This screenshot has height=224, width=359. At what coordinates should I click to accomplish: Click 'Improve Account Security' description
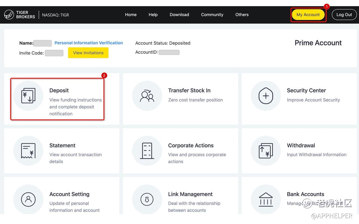pyautogui.click(x=313, y=100)
